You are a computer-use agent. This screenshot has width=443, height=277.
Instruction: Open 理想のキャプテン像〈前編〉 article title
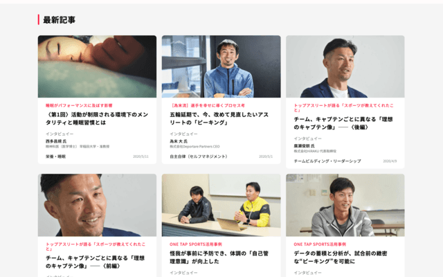(x=96, y=262)
